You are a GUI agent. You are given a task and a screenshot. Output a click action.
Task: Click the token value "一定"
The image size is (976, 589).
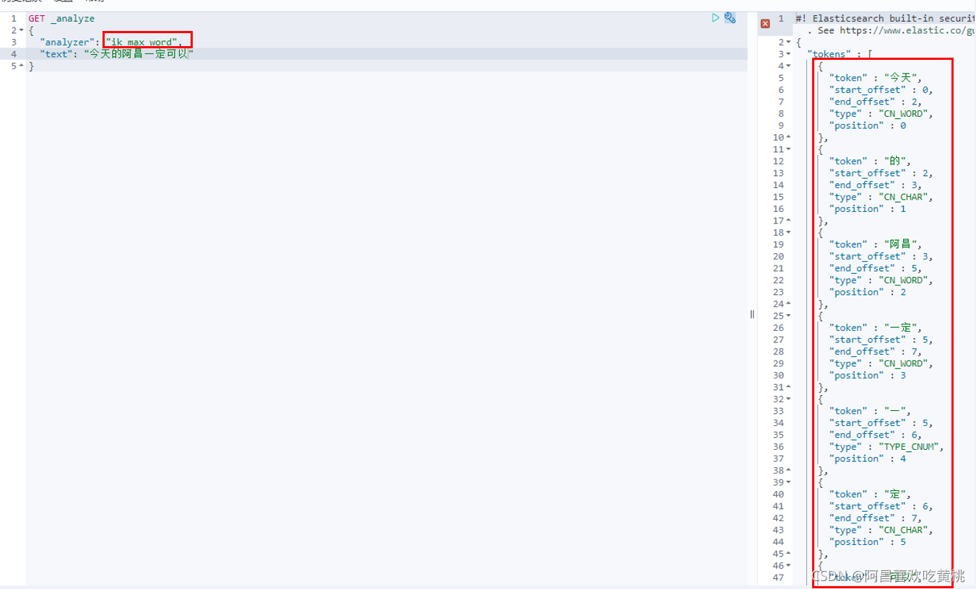point(902,328)
